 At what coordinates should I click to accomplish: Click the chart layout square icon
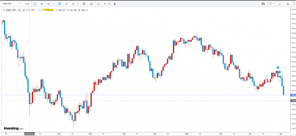[270, 3]
